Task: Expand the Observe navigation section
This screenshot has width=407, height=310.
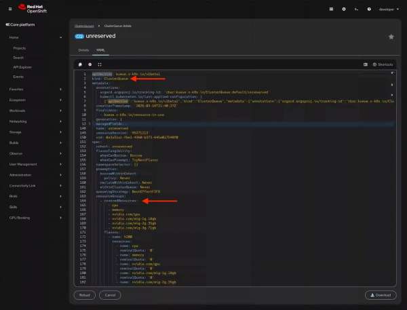Action: pyautogui.click(x=35, y=153)
